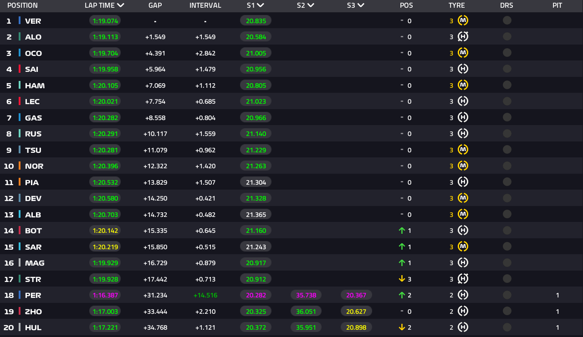Click the green position-gain arrow for BOT
This screenshot has width=583, height=337.
coord(402,231)
